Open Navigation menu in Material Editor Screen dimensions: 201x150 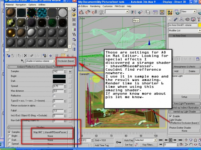tap(21, 5)
